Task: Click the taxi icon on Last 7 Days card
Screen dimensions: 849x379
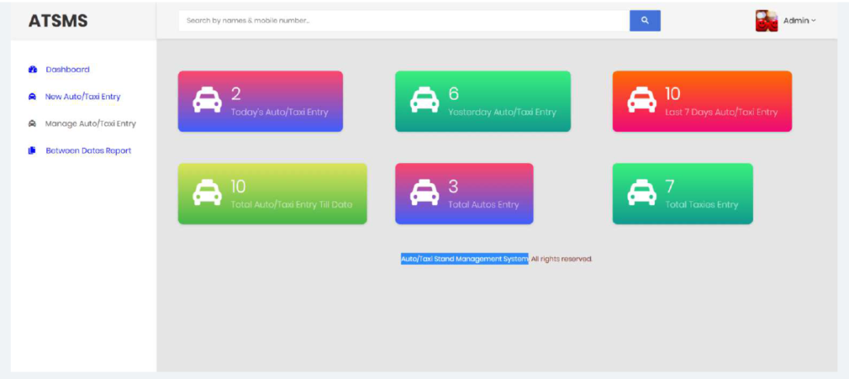Action: click(x=642, y=99)
